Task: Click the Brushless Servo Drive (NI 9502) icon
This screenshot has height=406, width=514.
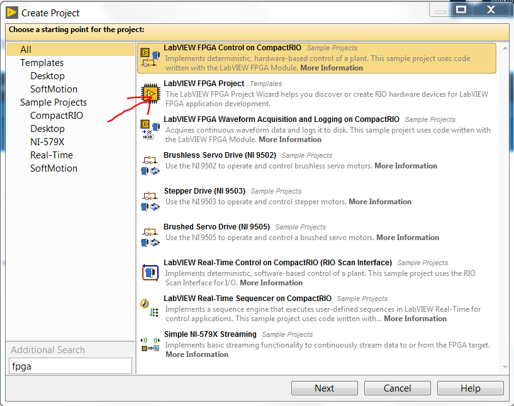Action: (x=150, y=165)
